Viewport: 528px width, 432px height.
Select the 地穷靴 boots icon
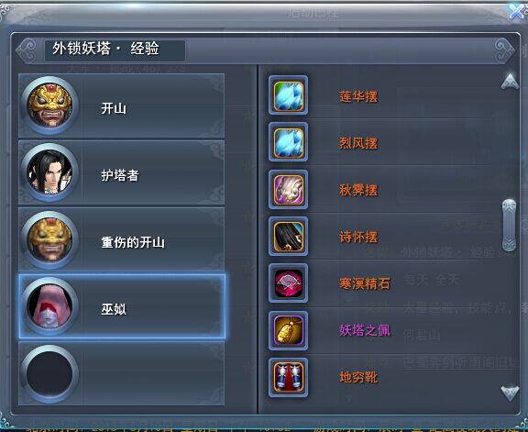pyautogui.click(x=288, y=377)
